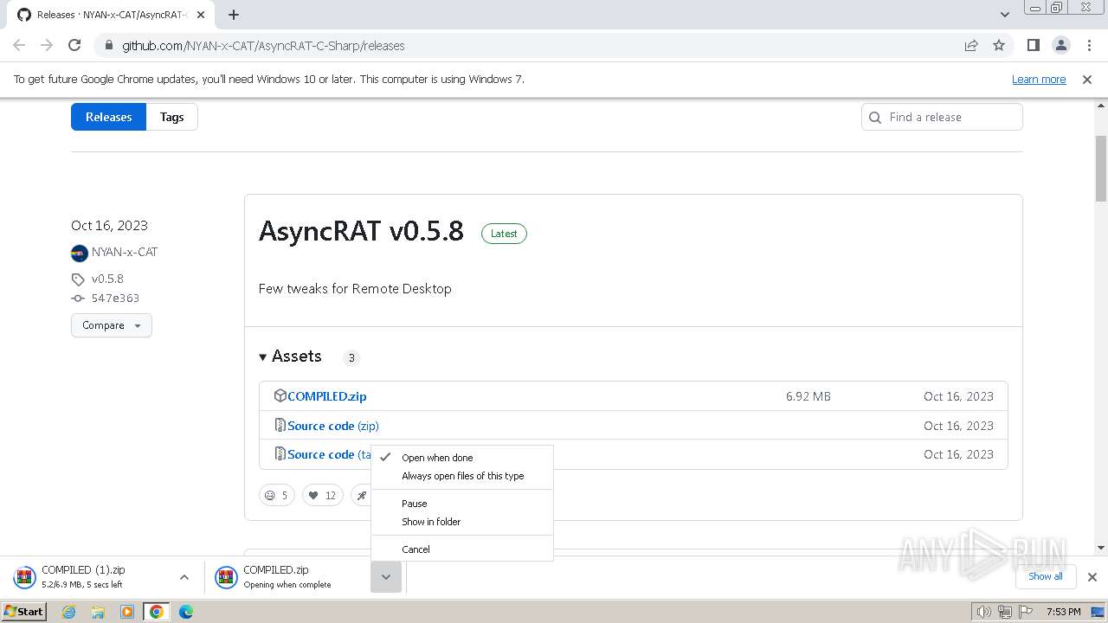Click the Action Center flag tray icon
1108x623 pixels.
1026,612
